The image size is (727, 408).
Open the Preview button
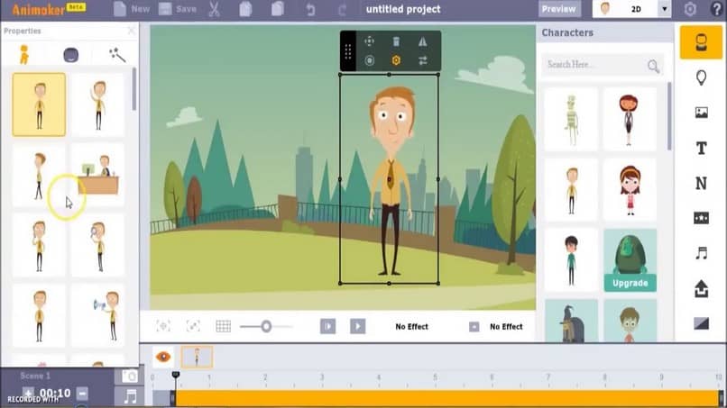(x=558, y=9)
